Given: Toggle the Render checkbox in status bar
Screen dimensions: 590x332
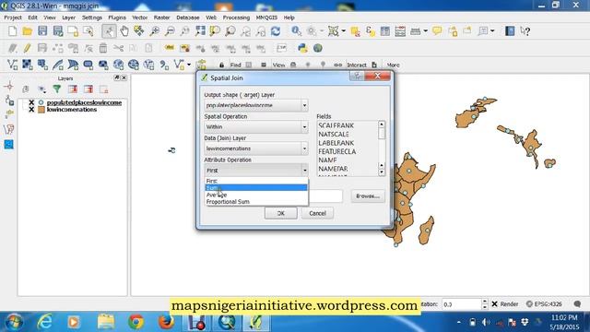Looking at the screenshot, I should [x=494, y=303].
